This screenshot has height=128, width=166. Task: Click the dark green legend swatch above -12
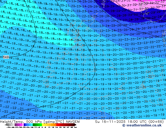click(34, 125)
